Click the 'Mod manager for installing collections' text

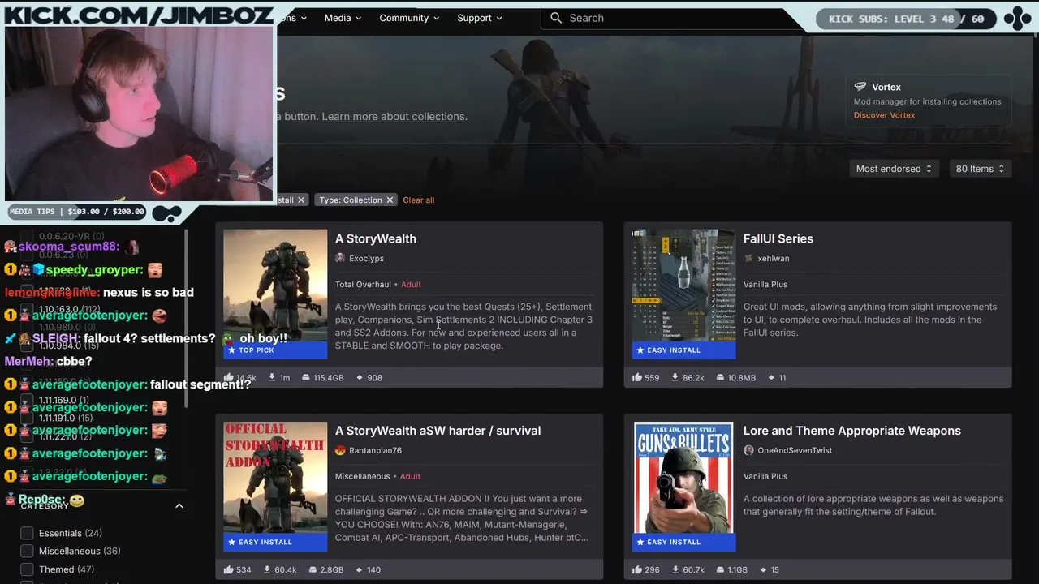[927, 101]
